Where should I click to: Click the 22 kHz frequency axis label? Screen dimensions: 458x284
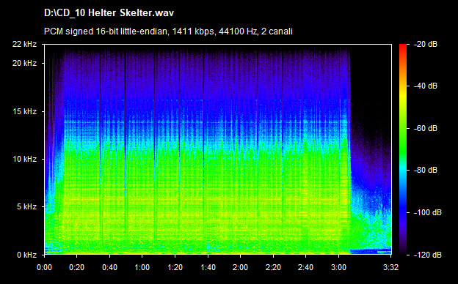24,44
